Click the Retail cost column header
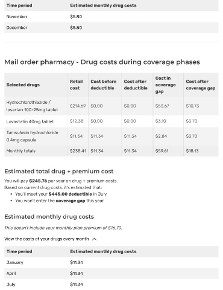The image size is (223, 290). click(x=76, y=85)
